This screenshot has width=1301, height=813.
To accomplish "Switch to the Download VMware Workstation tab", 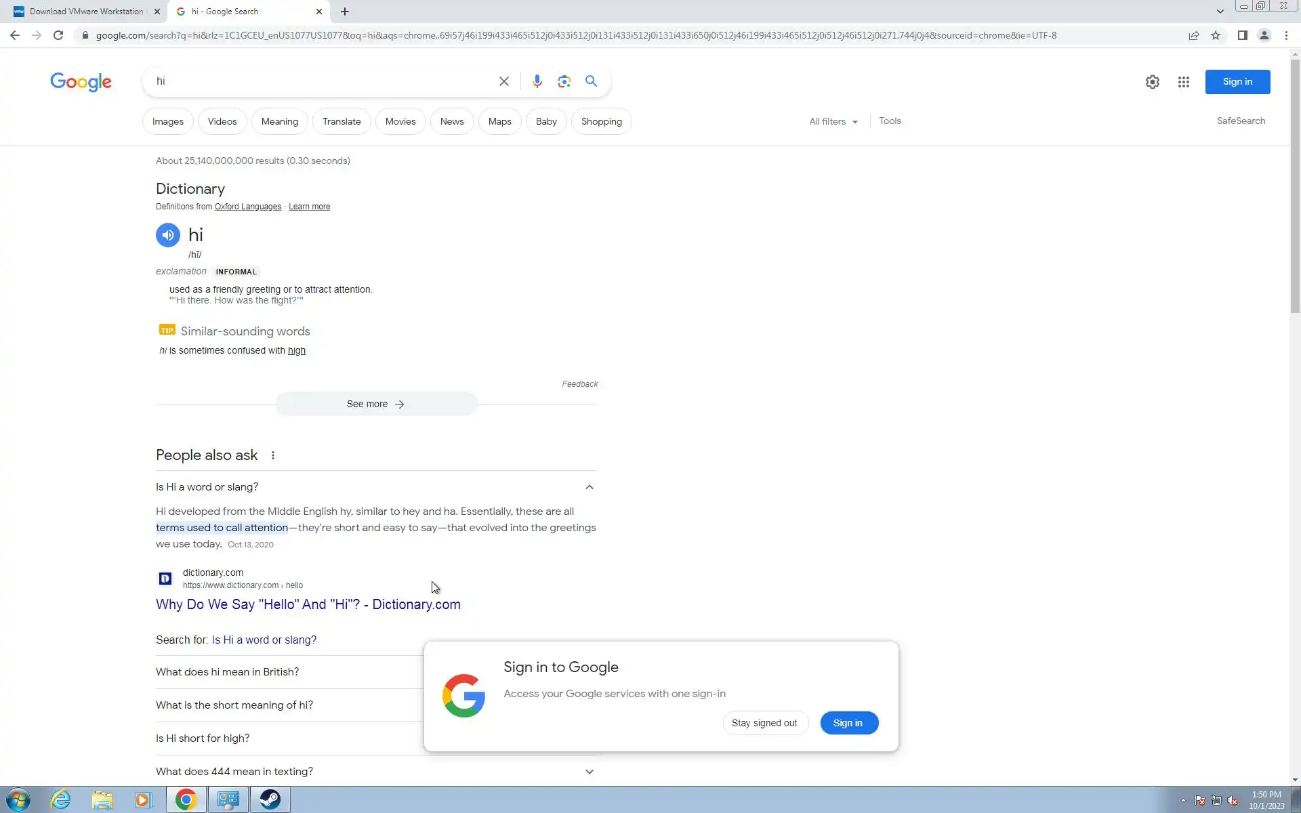I will 87,12.
